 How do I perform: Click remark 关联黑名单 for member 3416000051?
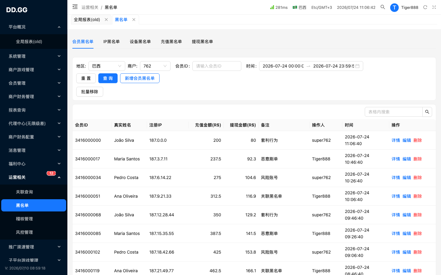pyautogui.click(x=271, y=196)
